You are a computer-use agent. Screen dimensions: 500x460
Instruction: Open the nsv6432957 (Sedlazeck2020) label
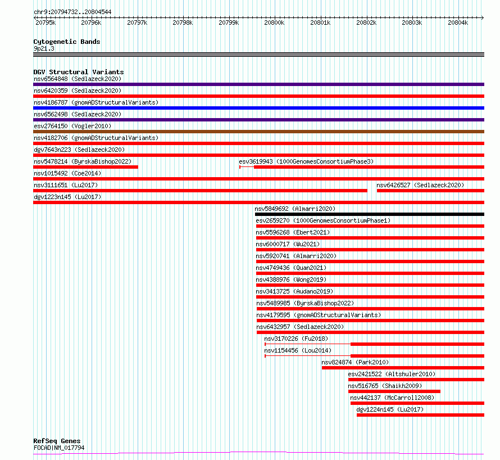pos(300,327)
